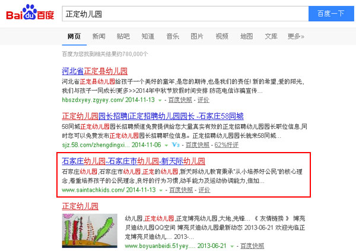Click the 百度为您找到相关结果约780,000个 text
Screen dimensions: 356x252
click(x=105, y=54)
